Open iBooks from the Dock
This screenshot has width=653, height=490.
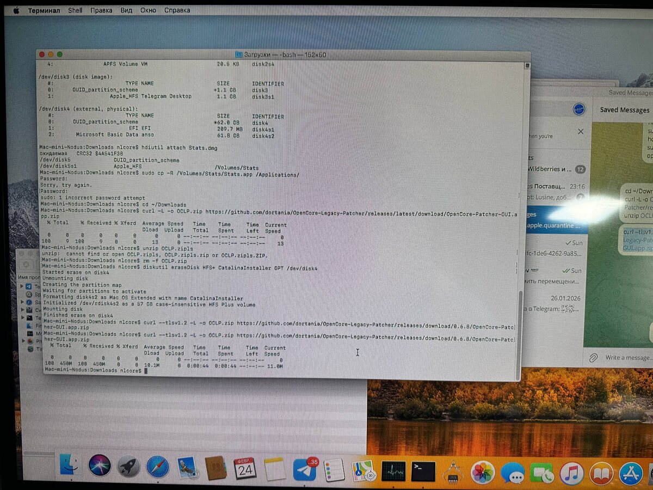click(x=601, y=474)
